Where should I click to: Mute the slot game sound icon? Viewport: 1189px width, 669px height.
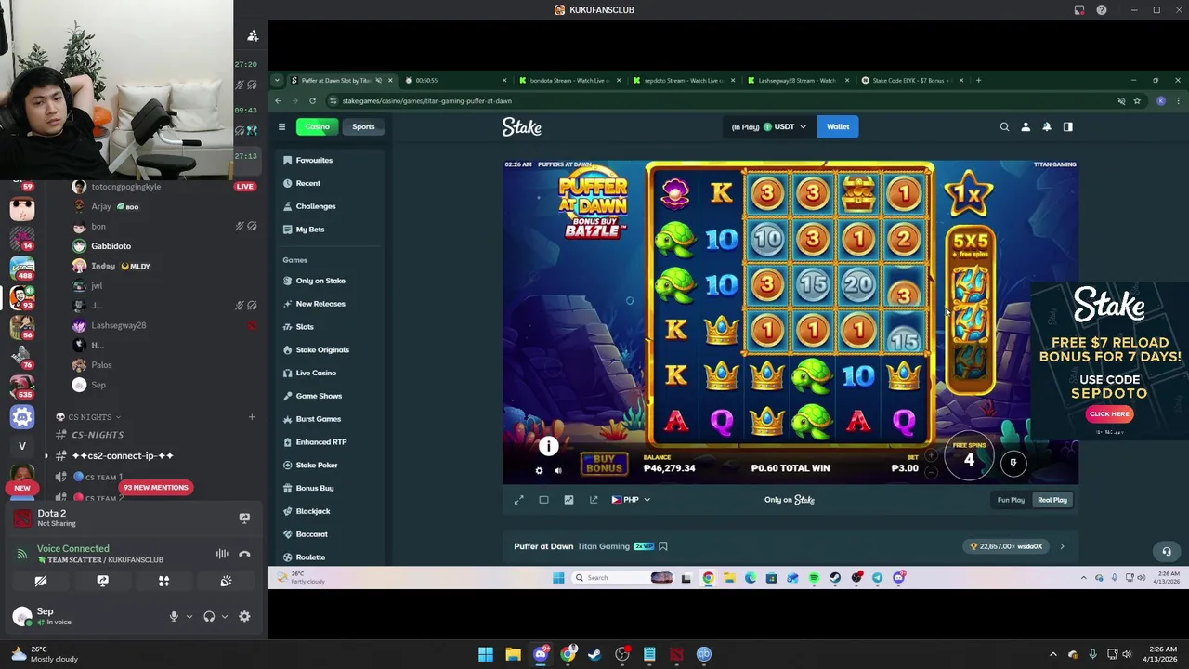click(558, 470)
